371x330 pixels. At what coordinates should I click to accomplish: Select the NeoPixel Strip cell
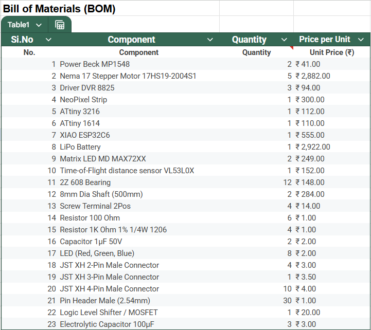tap(138, 100)
